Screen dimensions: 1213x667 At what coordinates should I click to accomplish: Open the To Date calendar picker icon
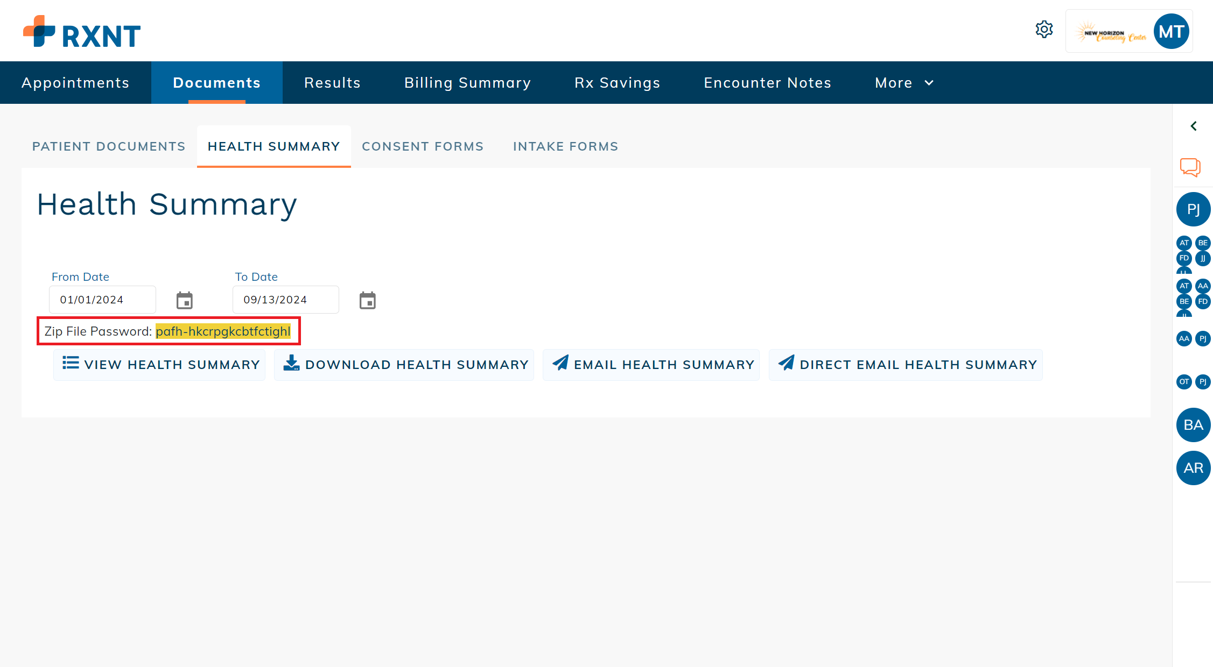368,300
